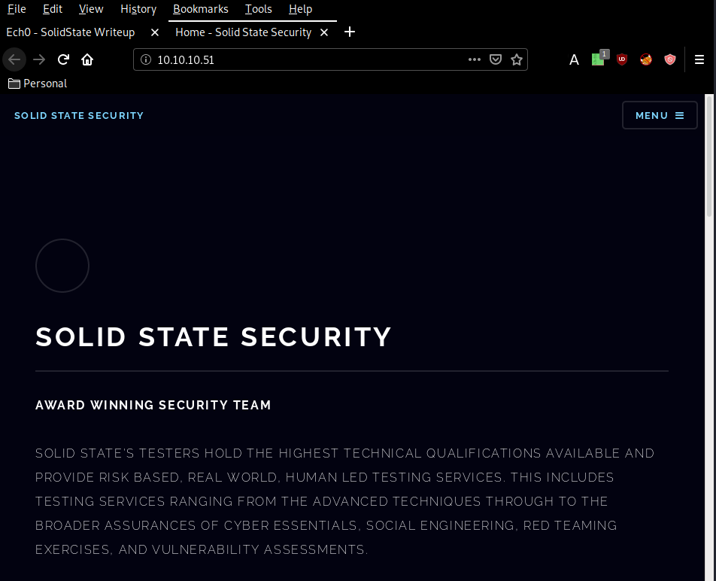Open a new tab with the plus button
Viewport: 716px width, 581px height.
coord(349,32)
